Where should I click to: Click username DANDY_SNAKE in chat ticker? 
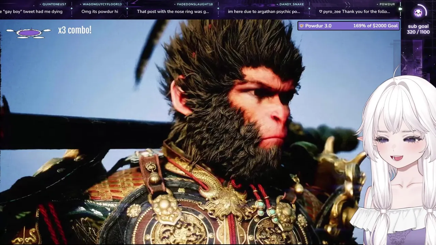point(291,4)
